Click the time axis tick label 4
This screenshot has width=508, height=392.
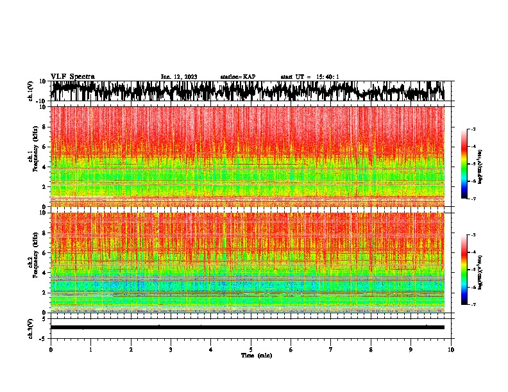211,350
